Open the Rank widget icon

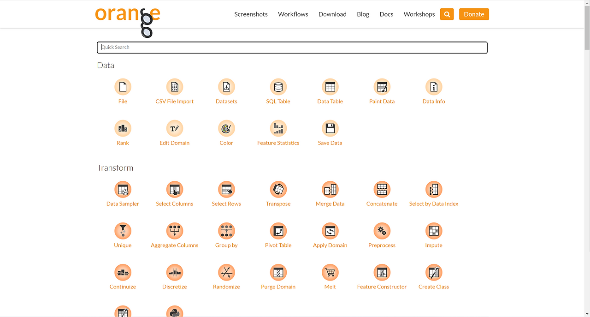point(123,128)
